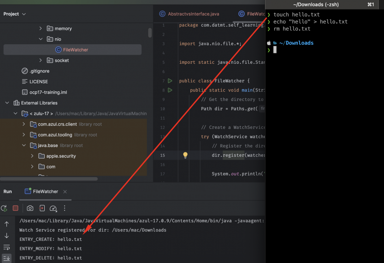
Task: Click the folder icon in the terminal prompt
Action: coord(275,43)
